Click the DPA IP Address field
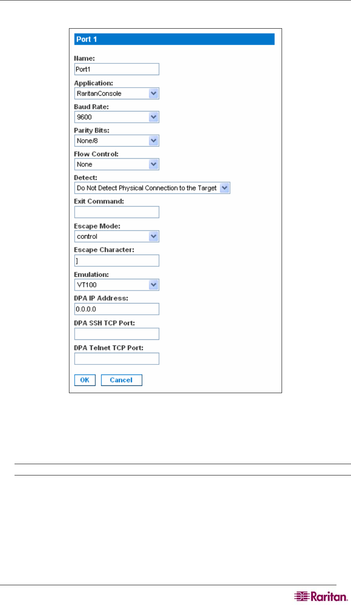 point(117,309)
